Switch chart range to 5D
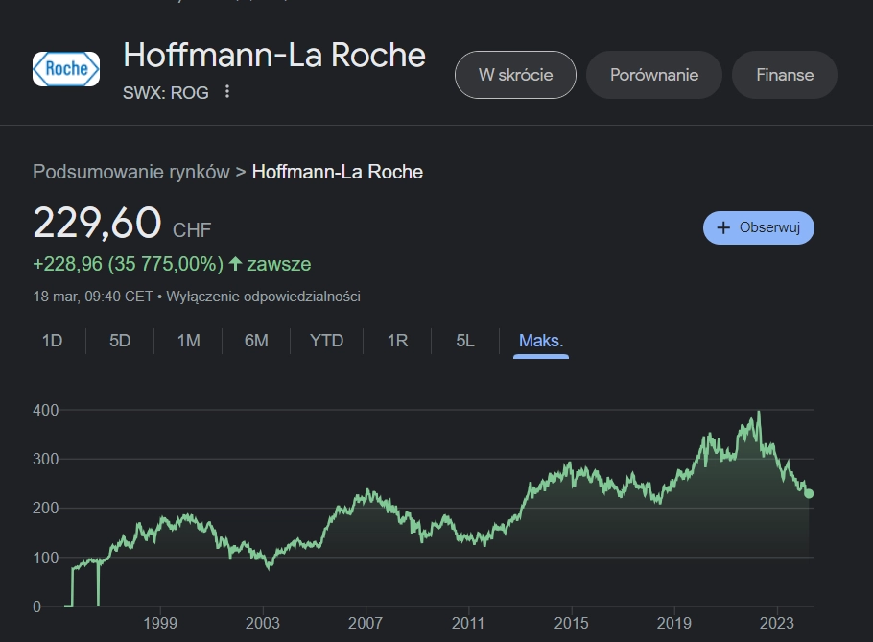 click(x=120, y=341)
